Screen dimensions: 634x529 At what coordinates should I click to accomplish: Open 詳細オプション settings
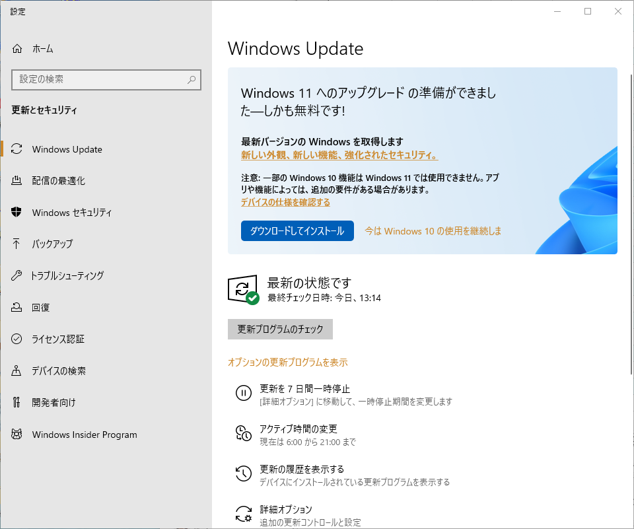pyautogui.click(x=298, y=515)
